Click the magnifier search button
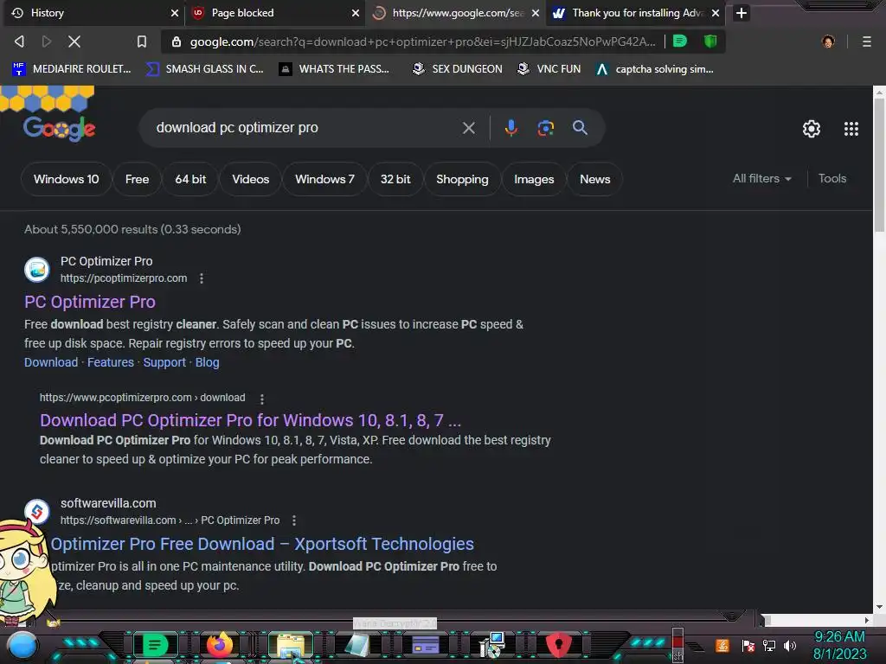Viewport: 886px width, 664px height. [580, 128]
